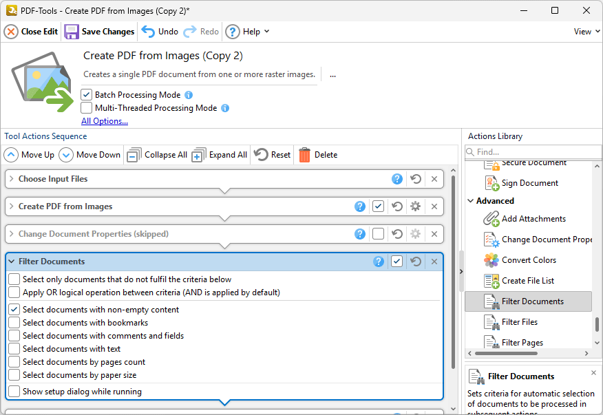Open help for Filter Documents action
This screenshot has width=603, height=415.
tap(379, 262)
